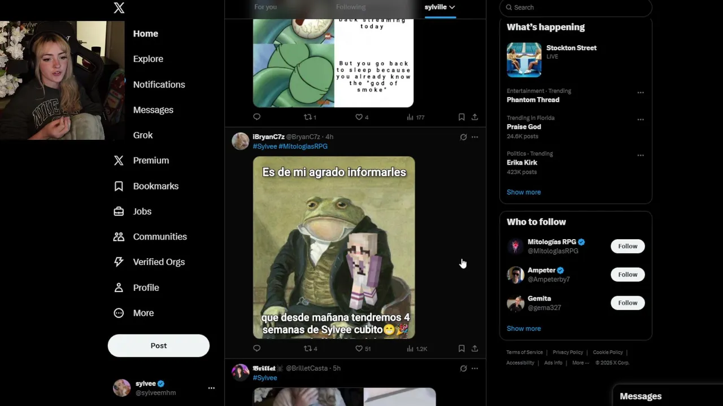Open Ads info footer link

pyautogui.click(x=553, y=363)
